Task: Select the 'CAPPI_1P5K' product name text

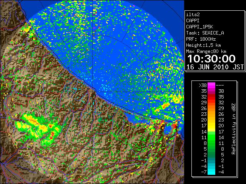Action: click(x=199, y=27)
